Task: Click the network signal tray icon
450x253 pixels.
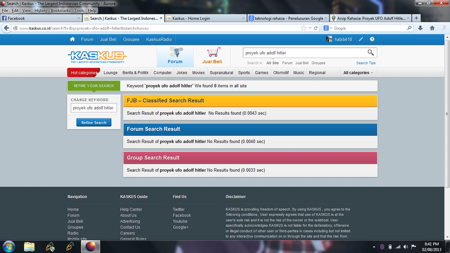Action: 398,247
